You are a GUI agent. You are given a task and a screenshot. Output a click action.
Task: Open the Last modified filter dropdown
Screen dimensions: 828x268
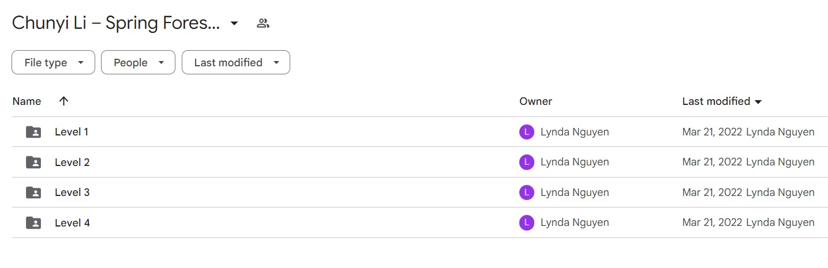[x=236, y=62]
